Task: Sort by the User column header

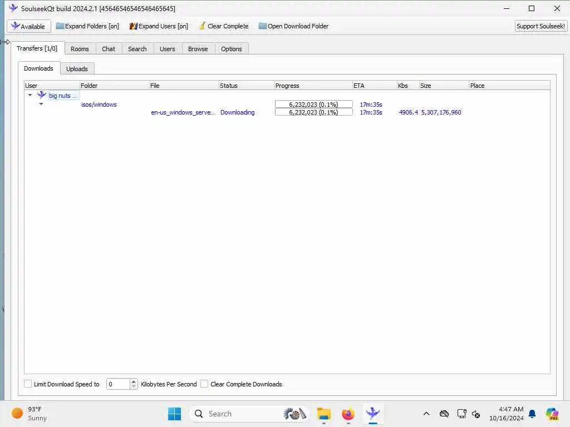Action: tap(52, 86)
